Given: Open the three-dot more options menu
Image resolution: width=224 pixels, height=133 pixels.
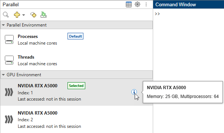Looking at the screenshot, I should pos(146,4).
